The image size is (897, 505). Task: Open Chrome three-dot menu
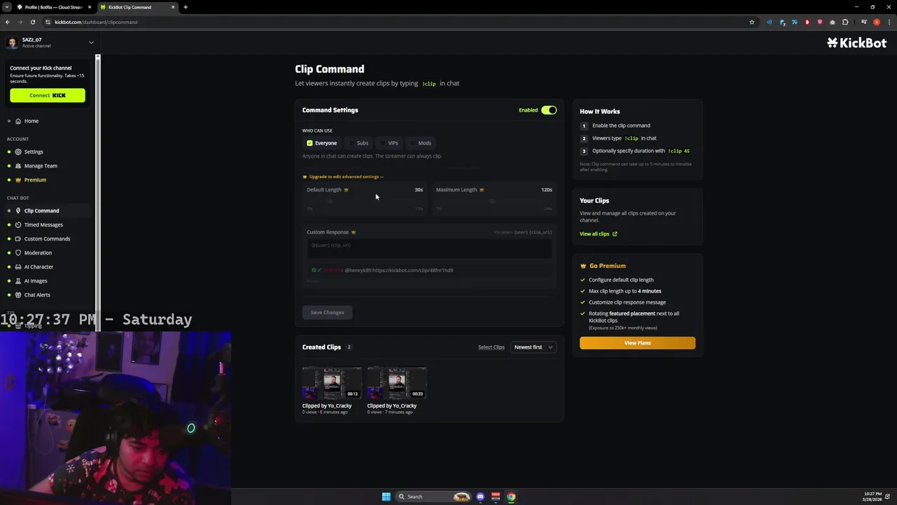[889, 22]
